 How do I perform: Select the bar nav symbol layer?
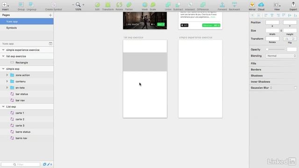pos(27,100)
